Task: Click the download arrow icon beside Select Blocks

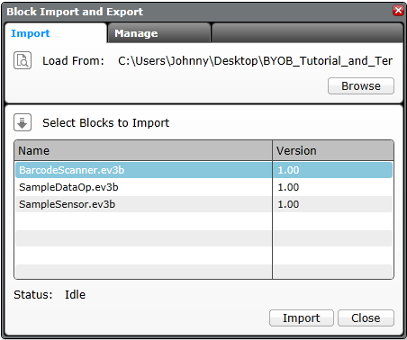Action: (23, 122)
